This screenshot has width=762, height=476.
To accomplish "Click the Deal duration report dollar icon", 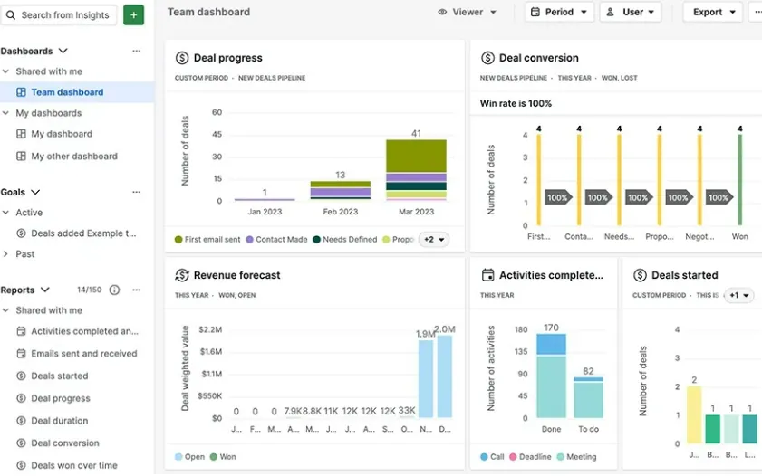I will [21, 421].
